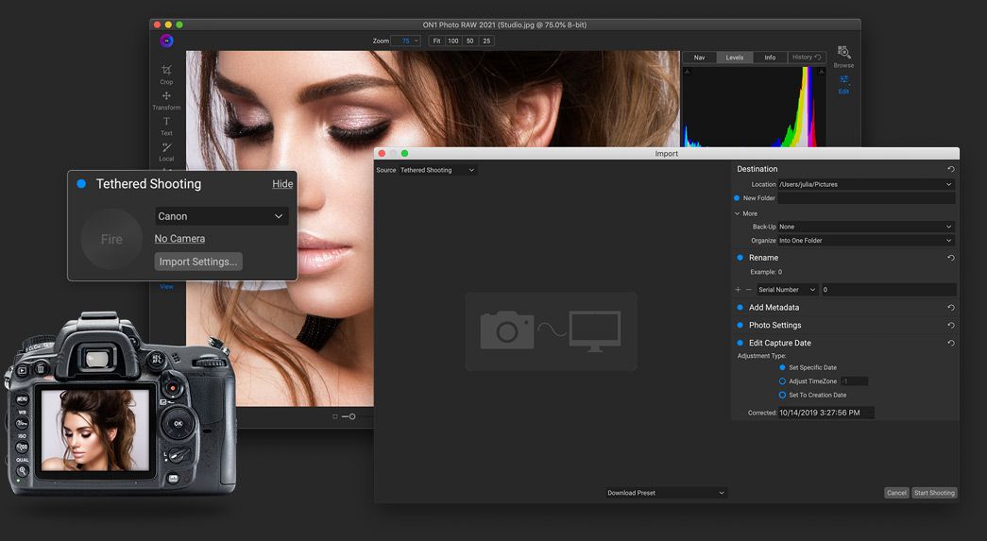Viewport: 987px width, 541px height.
Task: Select the Crop tool
Action: [166, 74]
